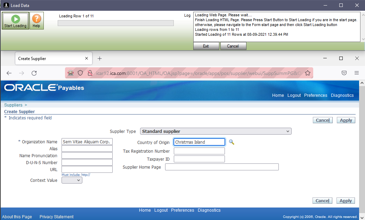Go back in browser history
365x220 pixels.
[9, 73]
